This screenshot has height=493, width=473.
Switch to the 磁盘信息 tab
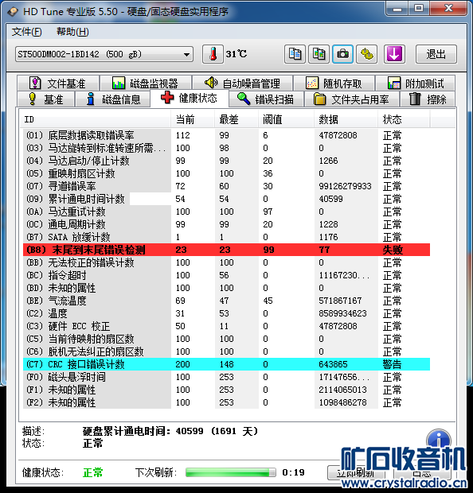[x=113, y=99]
